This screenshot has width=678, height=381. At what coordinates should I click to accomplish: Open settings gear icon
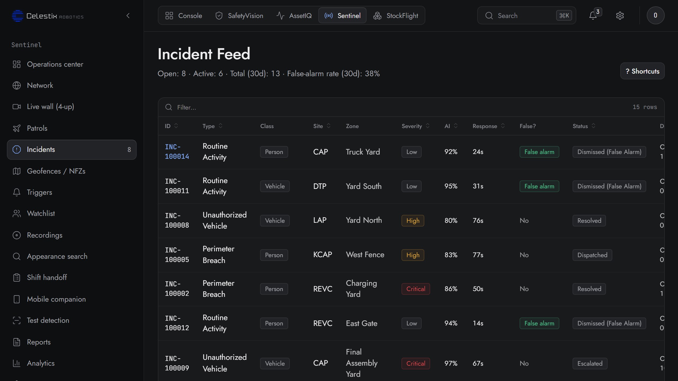620,16
